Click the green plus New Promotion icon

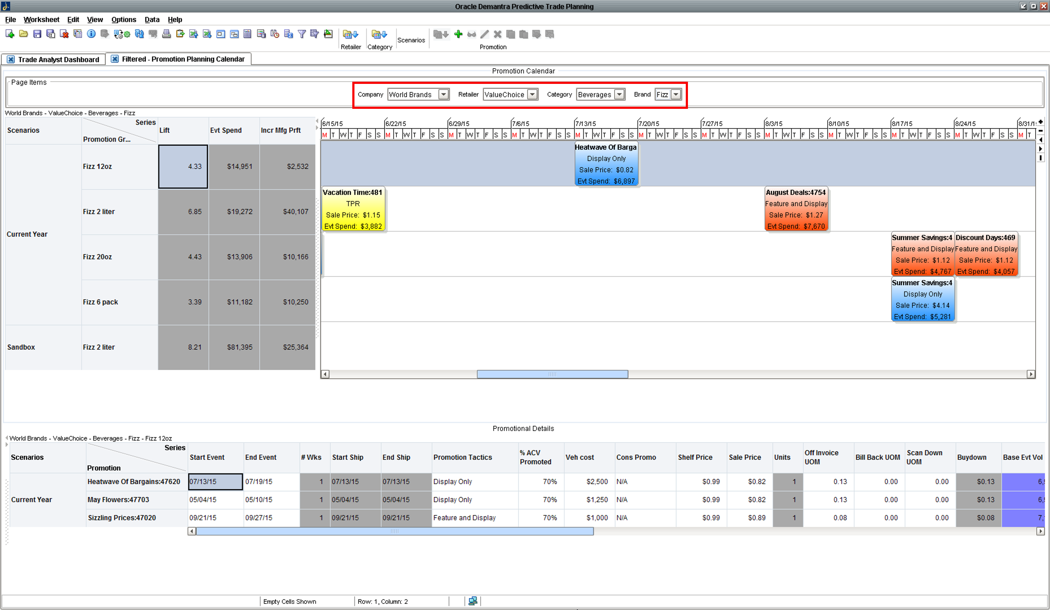click(x=458, y=34)
